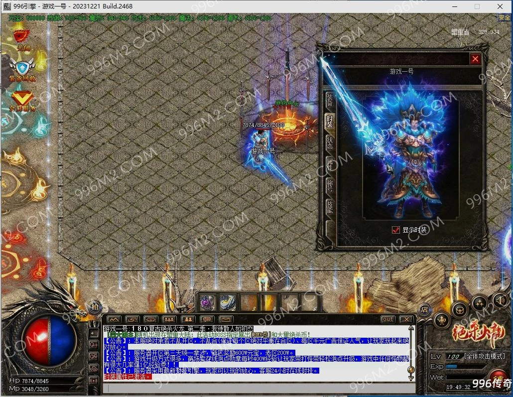
Task: Click the 盟重省 map name label
Action: pyautogui.click(x=460, y=32)
